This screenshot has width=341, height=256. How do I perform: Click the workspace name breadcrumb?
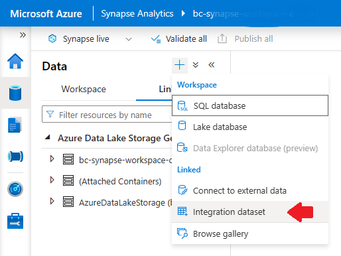point(253,14)
